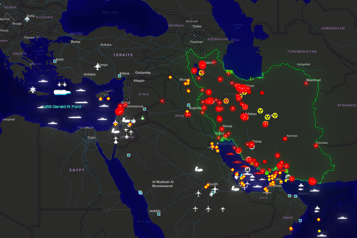Open the teal base marker at Adana
Screen dimensions: 357x238
119,76
